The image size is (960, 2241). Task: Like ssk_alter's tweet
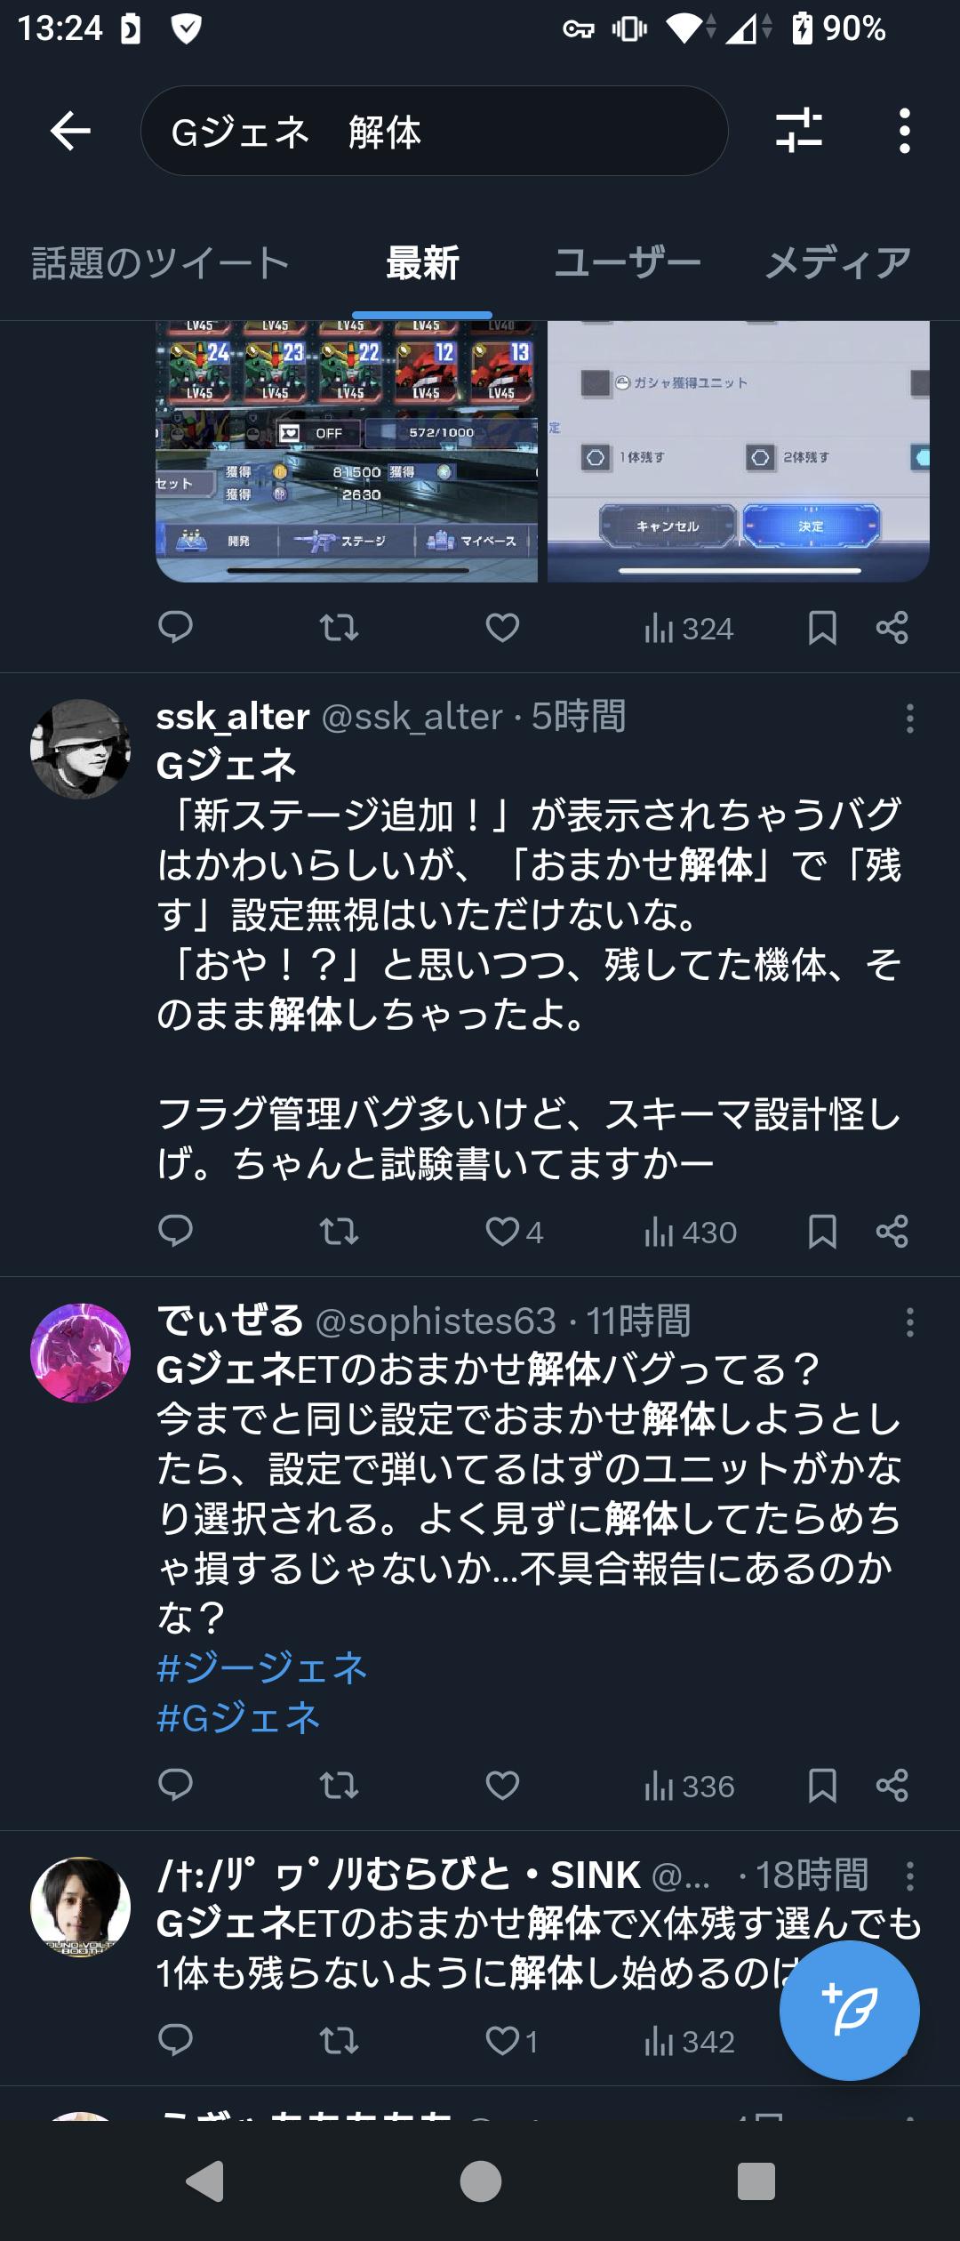click(x=503, y=1232)
